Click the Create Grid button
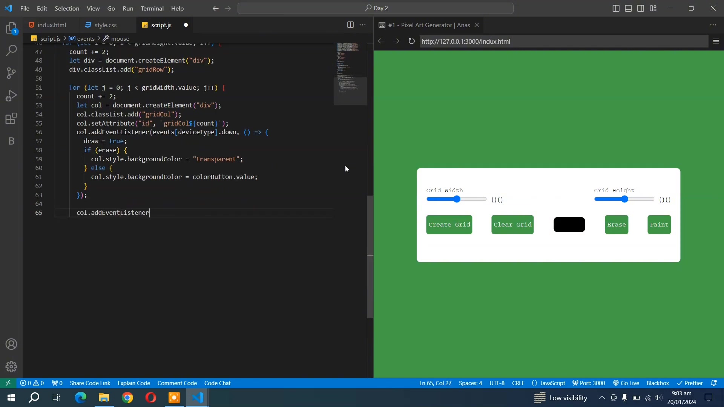The image size is (724, 407). pyautogui.click(x=449, y=225)
